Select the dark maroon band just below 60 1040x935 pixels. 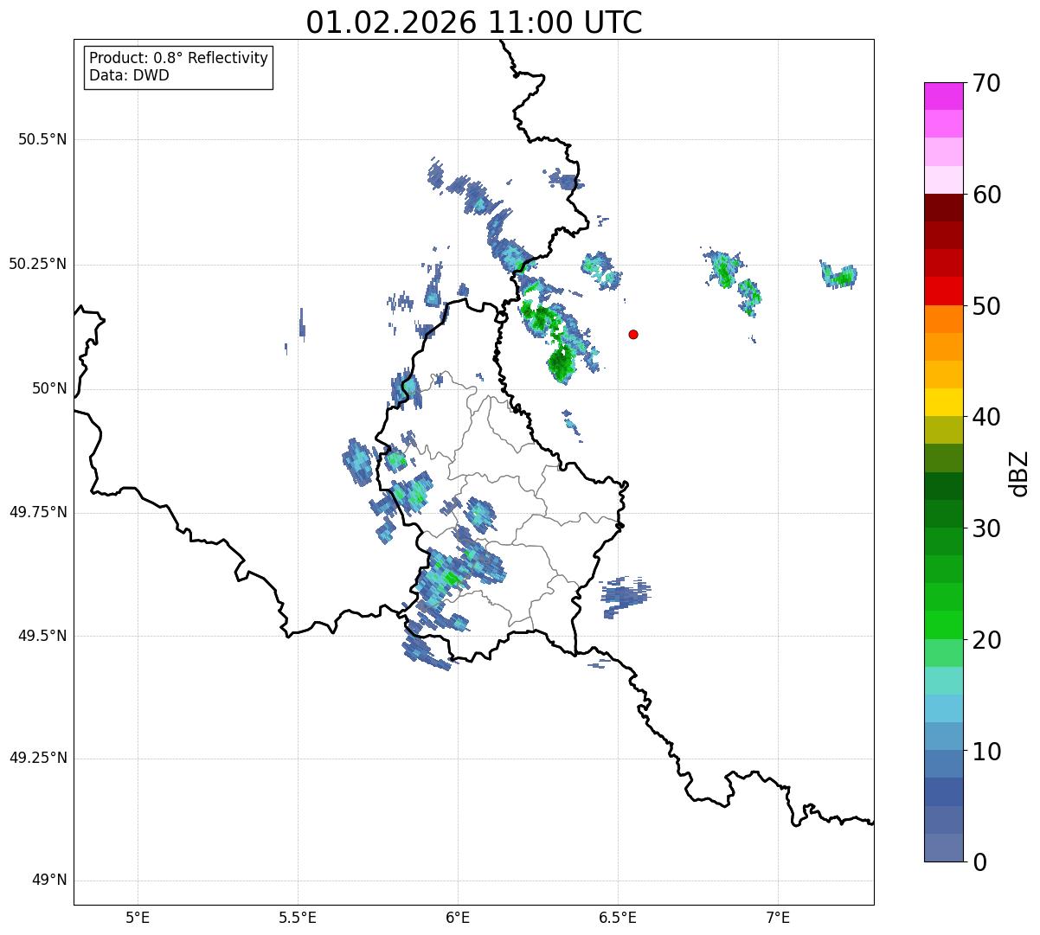coord(944,208)
